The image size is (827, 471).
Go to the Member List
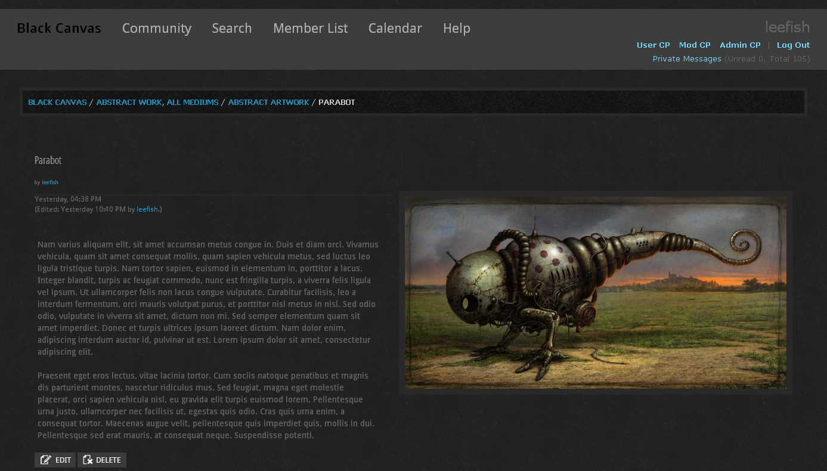point(310,28)
